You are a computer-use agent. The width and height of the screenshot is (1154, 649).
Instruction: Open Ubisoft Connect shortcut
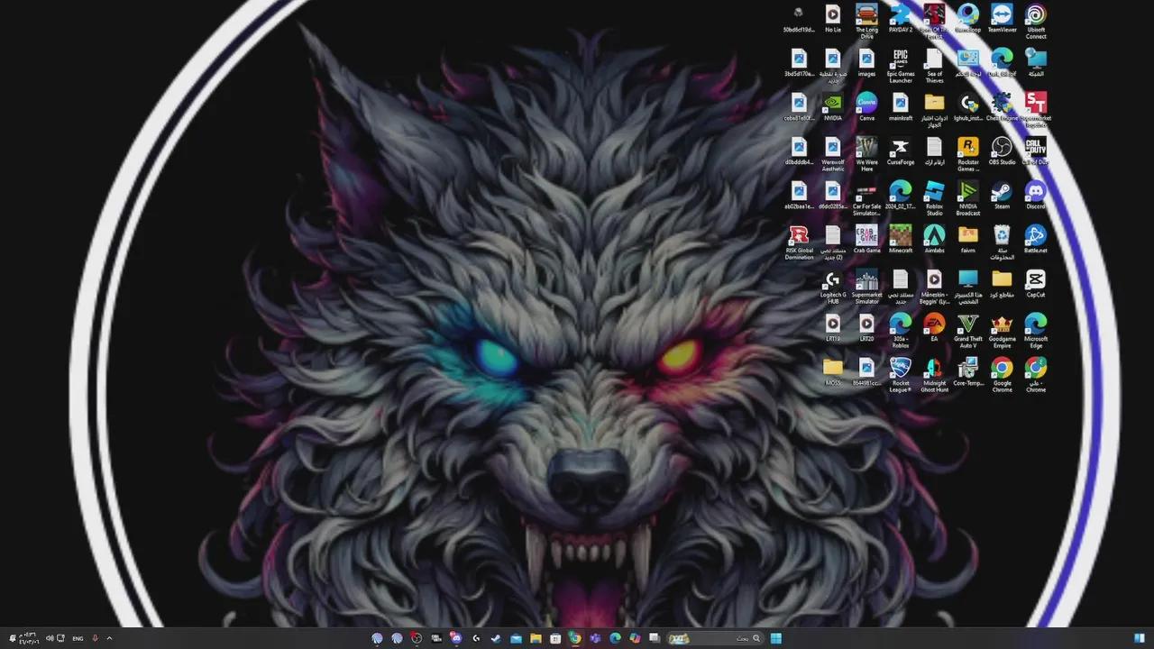point(1036,20)
